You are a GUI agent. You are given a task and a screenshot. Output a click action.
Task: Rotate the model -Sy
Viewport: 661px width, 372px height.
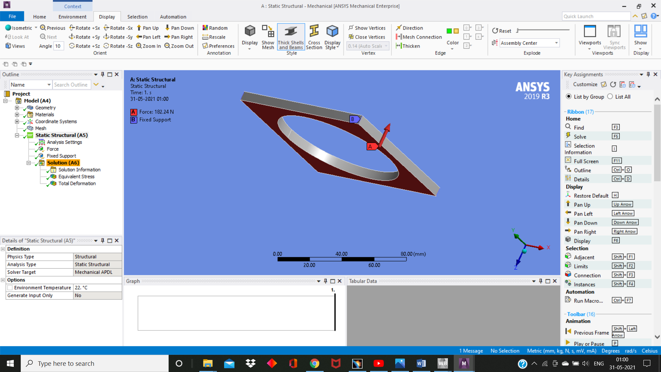(118, 37)
